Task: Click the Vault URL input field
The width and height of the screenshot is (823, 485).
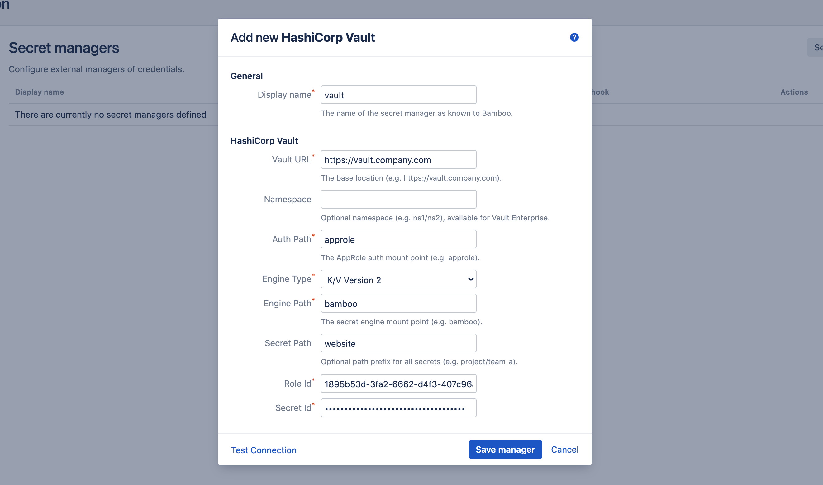Action: click(399, 159)
